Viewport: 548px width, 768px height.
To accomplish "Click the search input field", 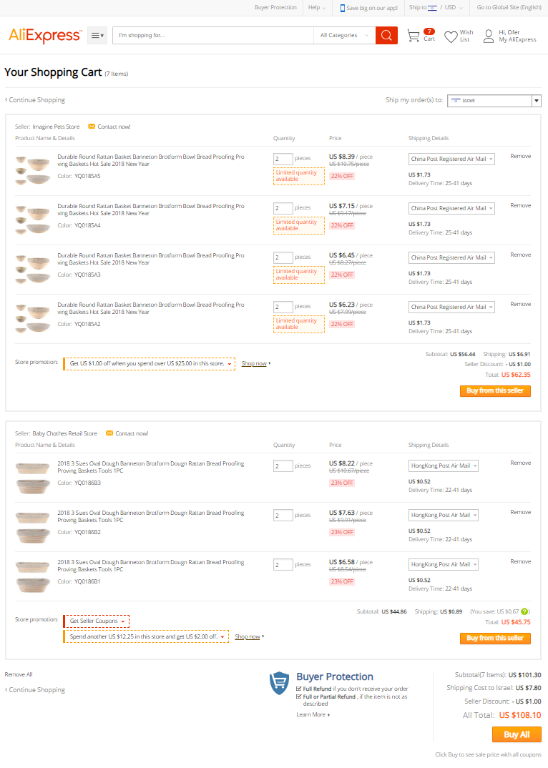I will 213,35.
